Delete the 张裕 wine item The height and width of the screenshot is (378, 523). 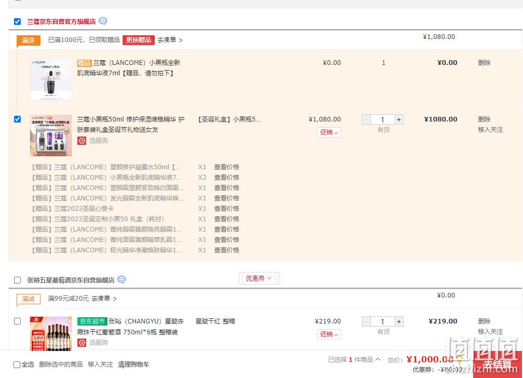(484, 321)
